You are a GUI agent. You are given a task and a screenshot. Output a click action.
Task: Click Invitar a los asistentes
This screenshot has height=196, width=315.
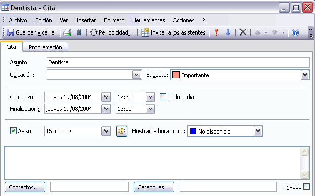pos(173,32)
